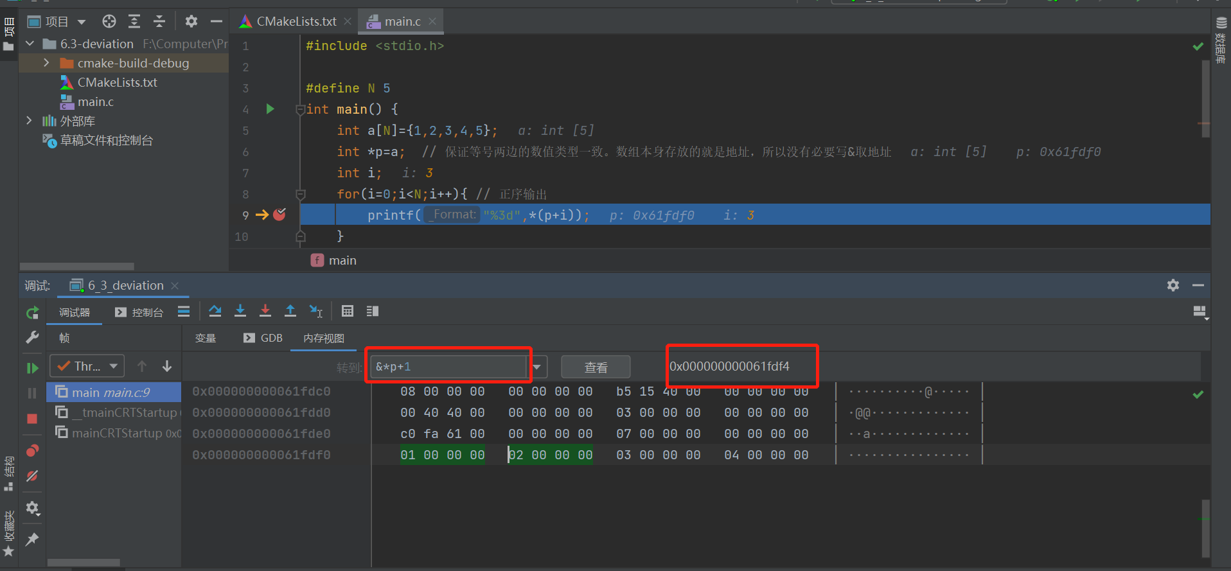1231x571 pixels.
Task: Open address history dropdown arrow
Action: (536, 367)
